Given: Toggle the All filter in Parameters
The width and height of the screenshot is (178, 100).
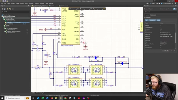Looking at the screenshot, I should tap(147, 20).
